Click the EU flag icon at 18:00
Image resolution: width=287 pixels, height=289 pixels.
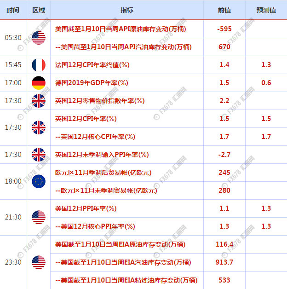[39, 181]
